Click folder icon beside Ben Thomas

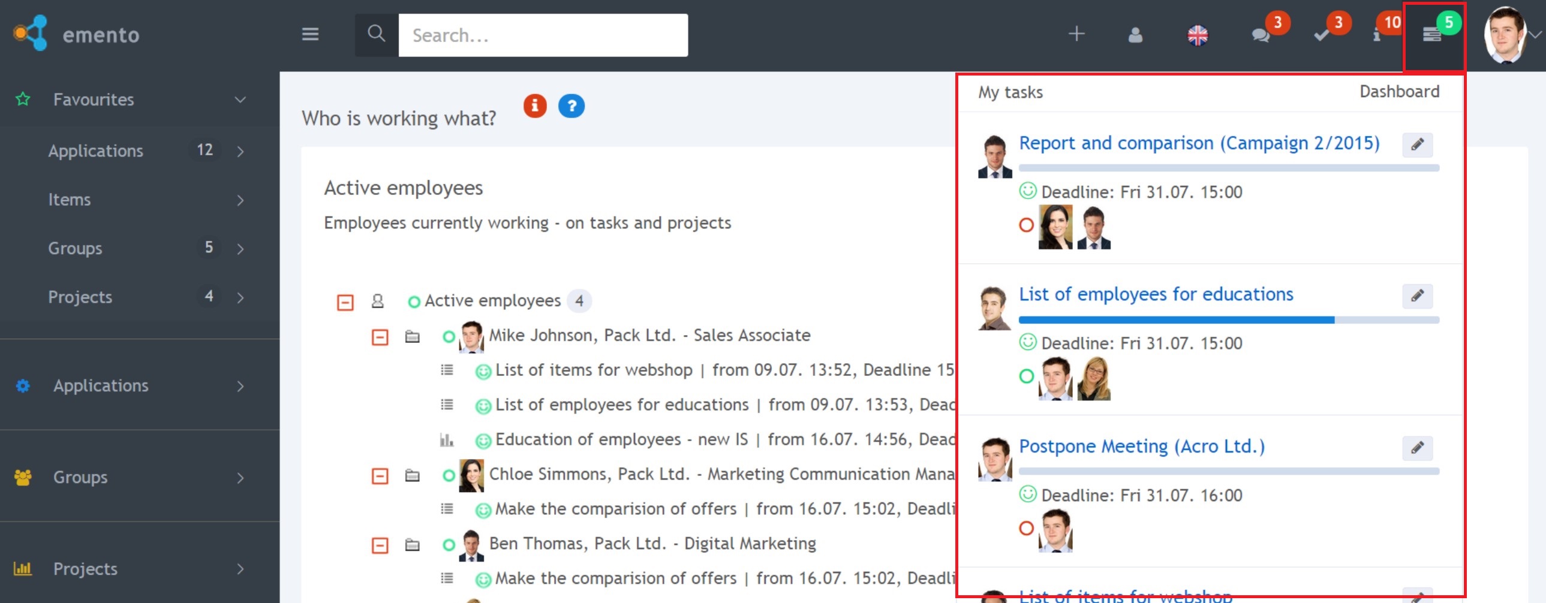click(413, 545)
